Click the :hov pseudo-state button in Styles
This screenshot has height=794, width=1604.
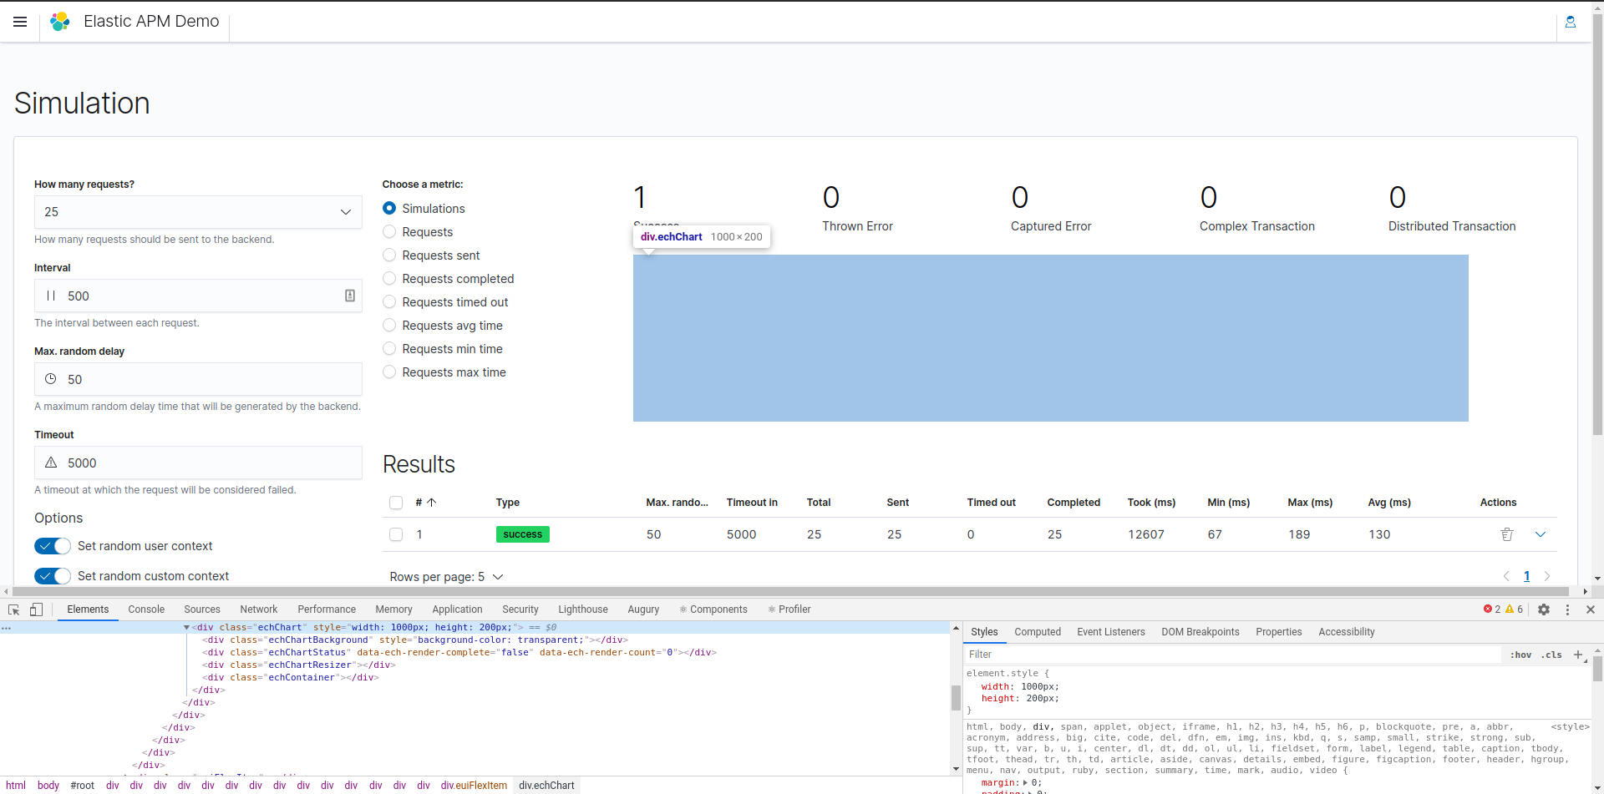[1520, 655]
